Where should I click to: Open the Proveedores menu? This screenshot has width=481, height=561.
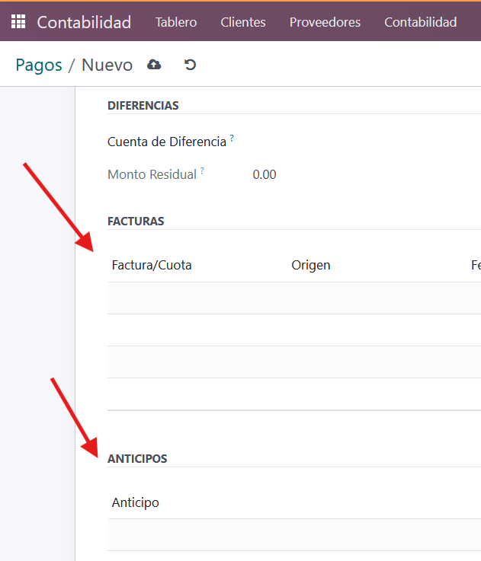point(325,22)
